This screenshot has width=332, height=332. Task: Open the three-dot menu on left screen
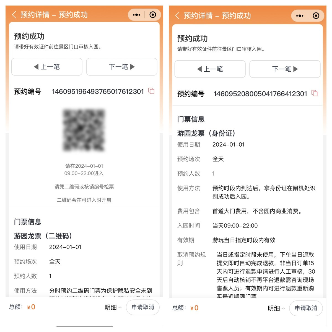coord(136,15)
